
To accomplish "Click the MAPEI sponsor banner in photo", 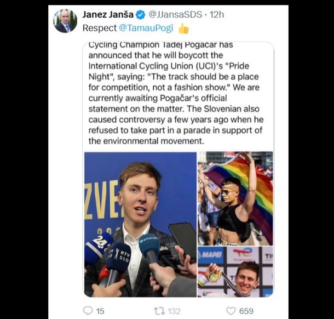I will pyautogui.click(x=211, y=255).
